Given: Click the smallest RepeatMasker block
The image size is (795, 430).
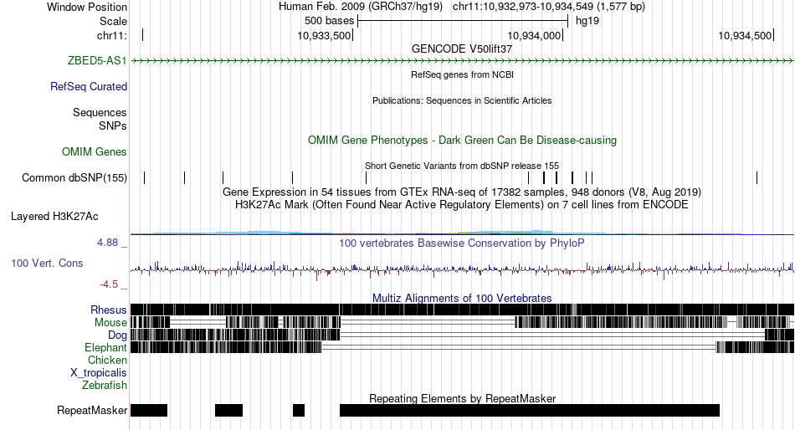Looking at the screenshot, I should pos(299,410).
